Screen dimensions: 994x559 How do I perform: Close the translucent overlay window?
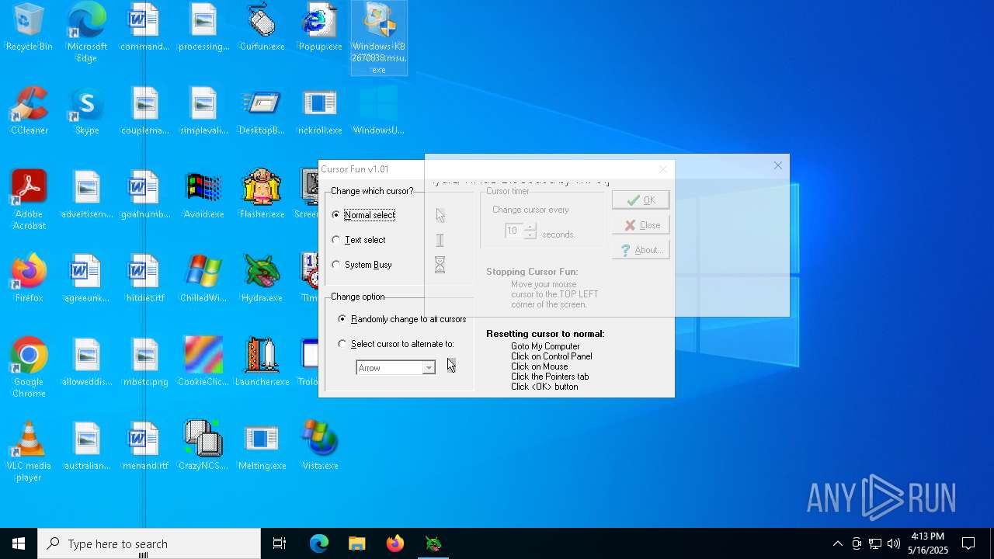[x=778, y=165]
